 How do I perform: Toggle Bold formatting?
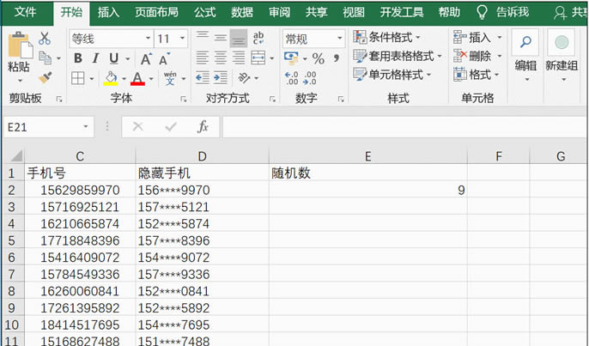(x=77, y=58)
